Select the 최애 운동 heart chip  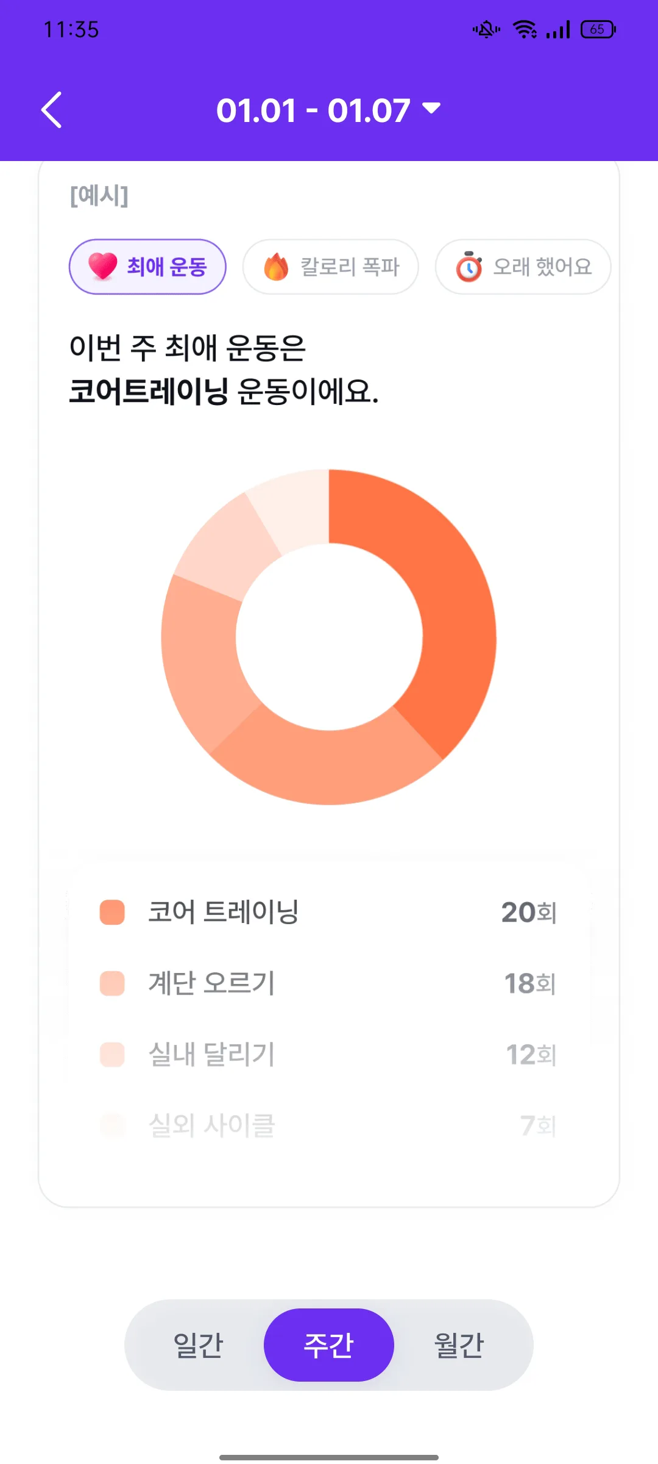pos(147,267)
